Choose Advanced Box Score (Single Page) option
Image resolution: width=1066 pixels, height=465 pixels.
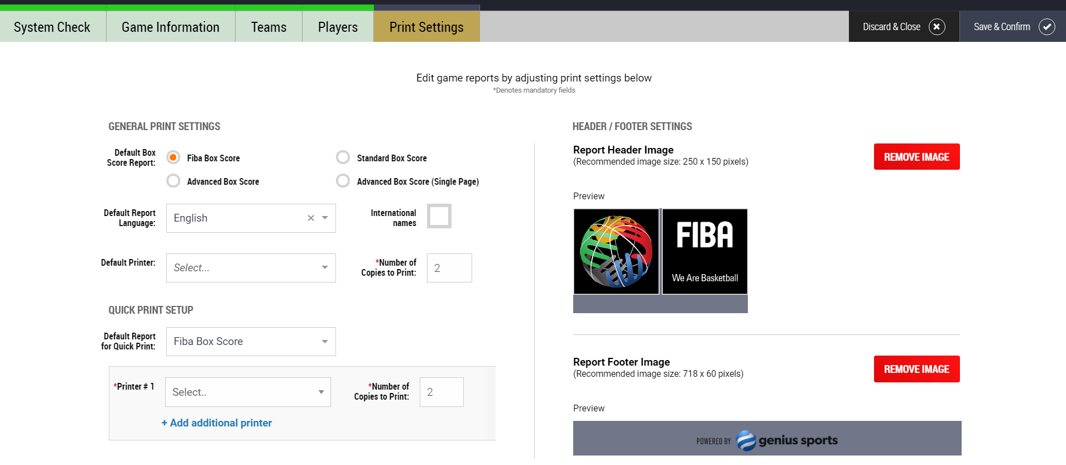point(343,181)
